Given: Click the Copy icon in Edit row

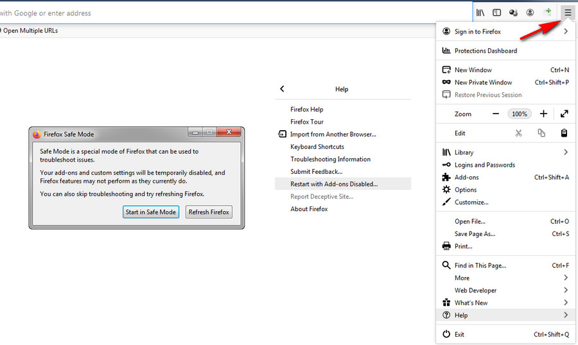Looking at the screenshot, I should [541, 133].
